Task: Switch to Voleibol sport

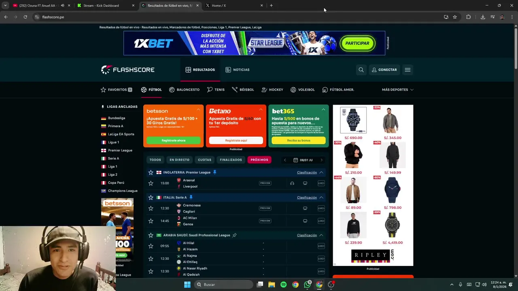Action: coord(302,89)
